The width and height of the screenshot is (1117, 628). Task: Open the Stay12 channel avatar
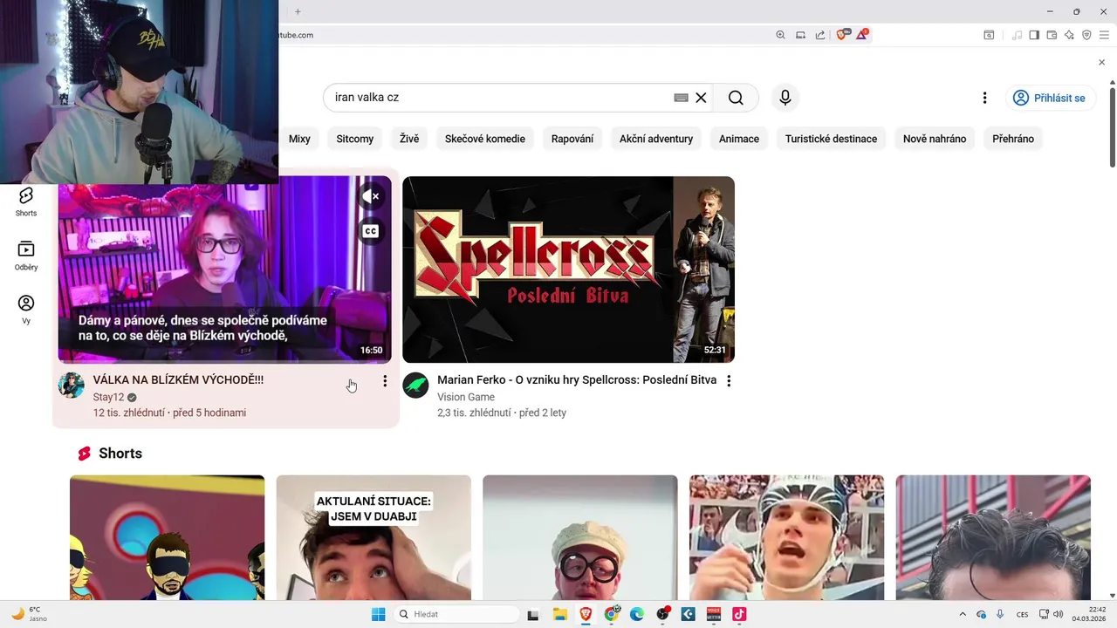pyautogui.click(x=72, y=385)
